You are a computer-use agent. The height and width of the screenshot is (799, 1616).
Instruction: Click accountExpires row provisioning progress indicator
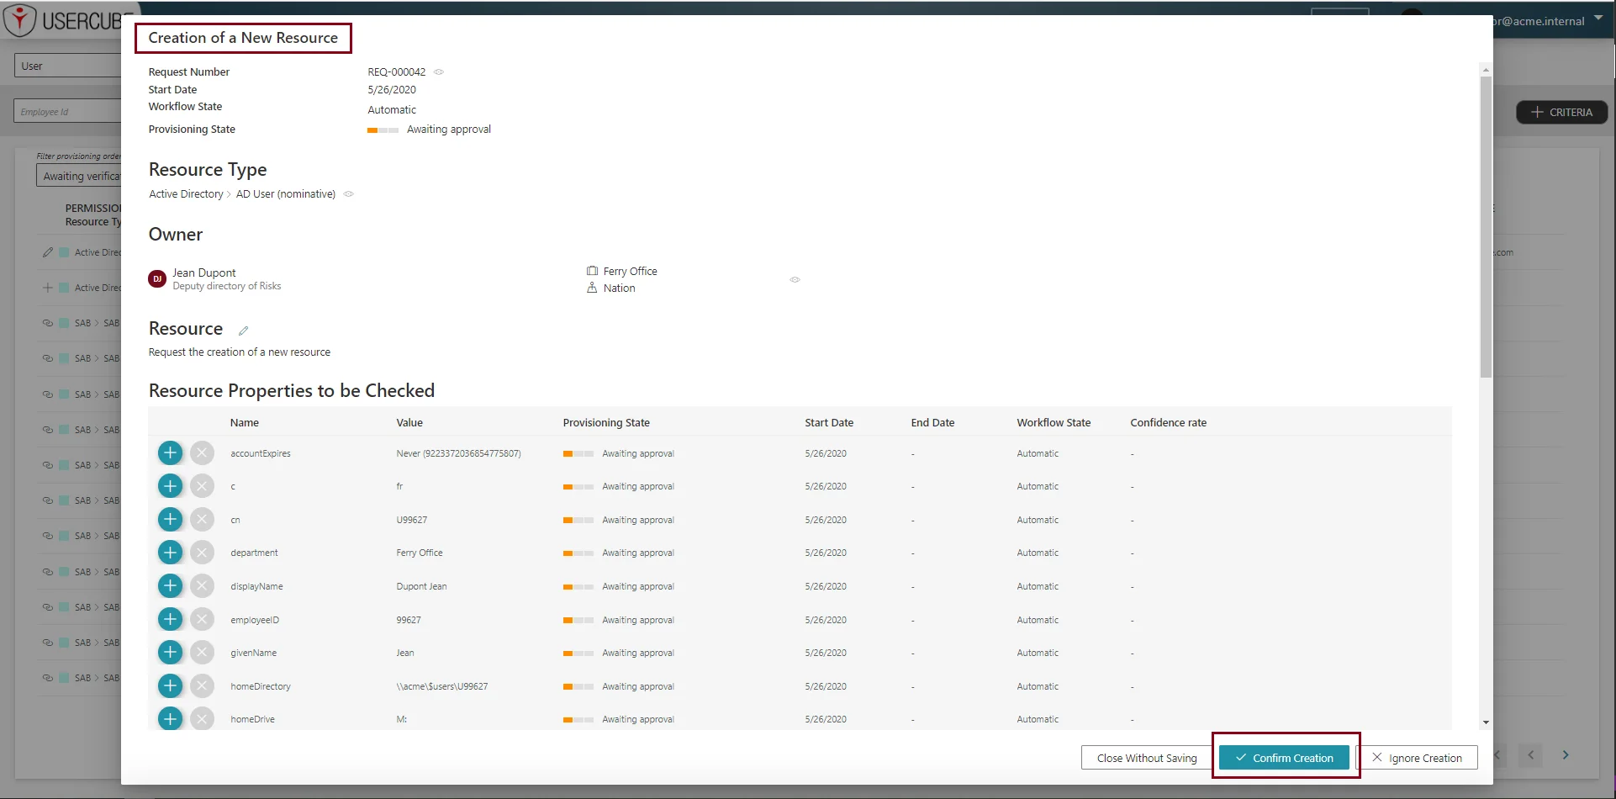coord(578,454)
